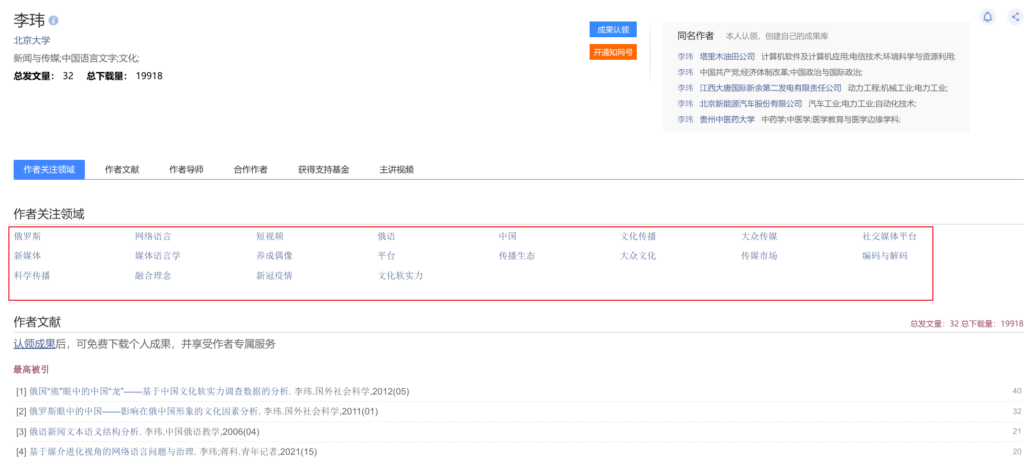Select the 主讲视频 tab

pos(397,170)
